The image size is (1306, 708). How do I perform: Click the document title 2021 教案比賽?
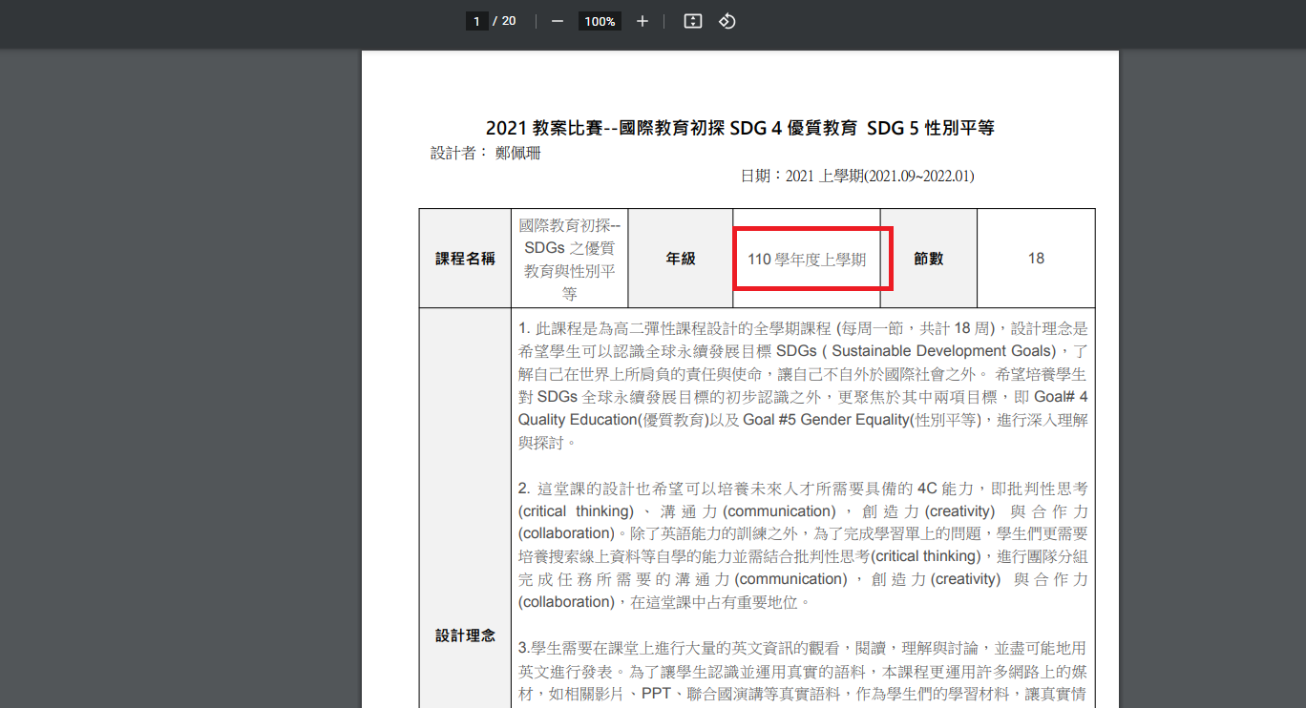pos(740,128)
